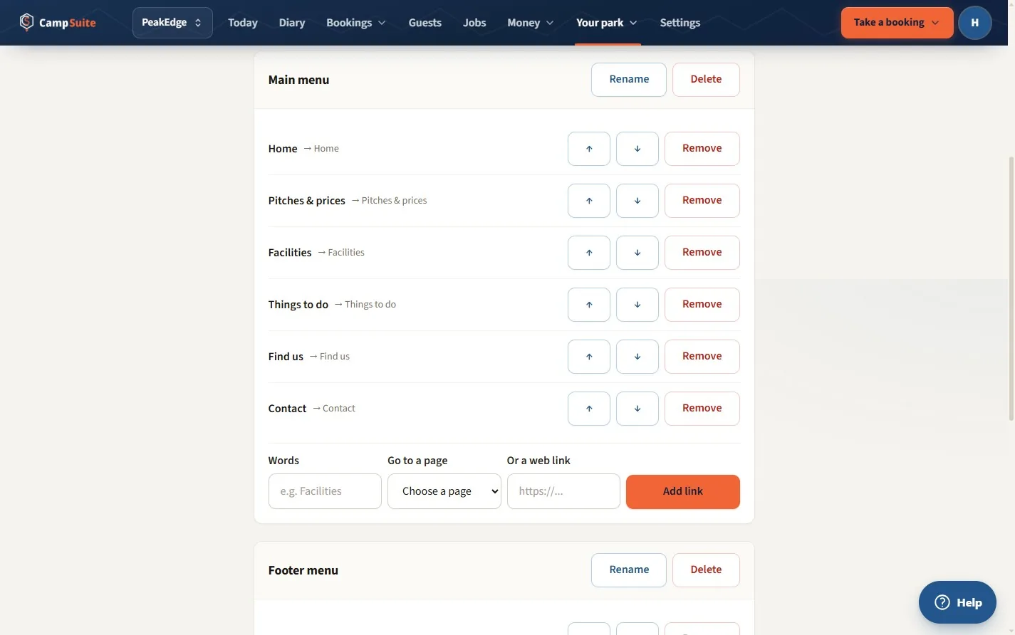1015x635 pixels.
Task: Move Pitches & prices link up
Action: [589, 201]
